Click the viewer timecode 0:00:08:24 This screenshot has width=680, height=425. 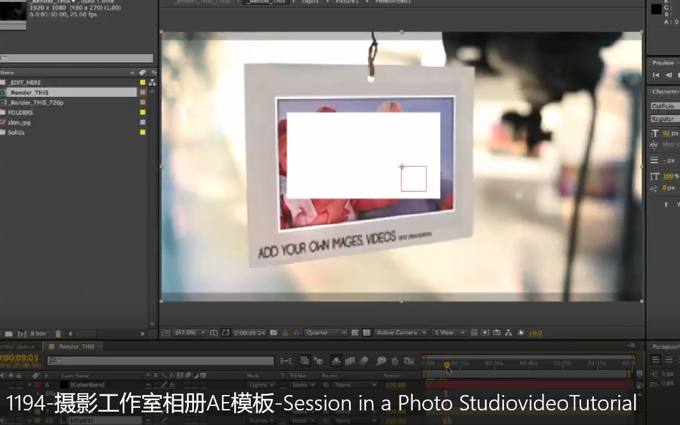249,333
